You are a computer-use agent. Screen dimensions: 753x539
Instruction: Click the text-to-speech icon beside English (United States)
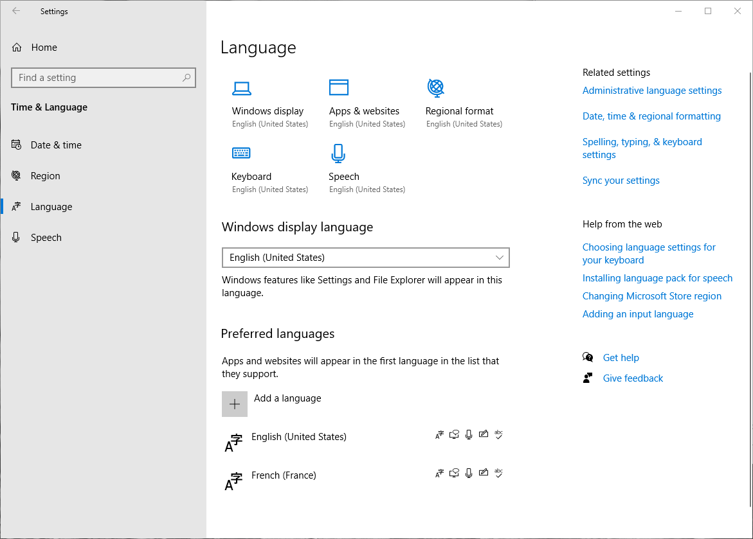pyautogui.click(x=454, y=434)
